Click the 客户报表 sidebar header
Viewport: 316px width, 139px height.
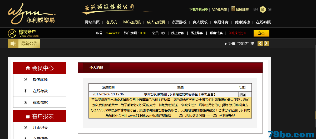(40, 116)
